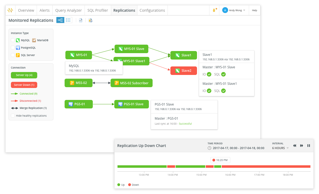Click the Down legend red dot
Image resolution: width=319 pixels, height=194 pixels.
click(x=129, y=185)
